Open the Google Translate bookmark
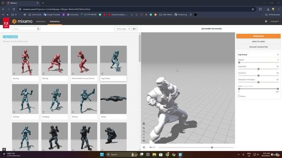Screen dimensions: 282x158 [52, 14]
